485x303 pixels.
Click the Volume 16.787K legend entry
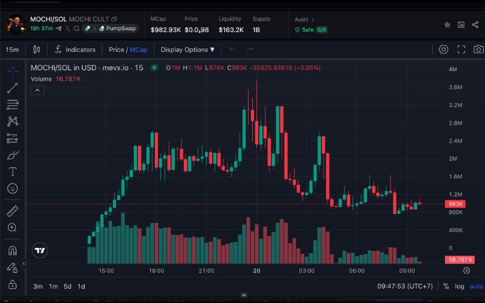coord(56,79)
